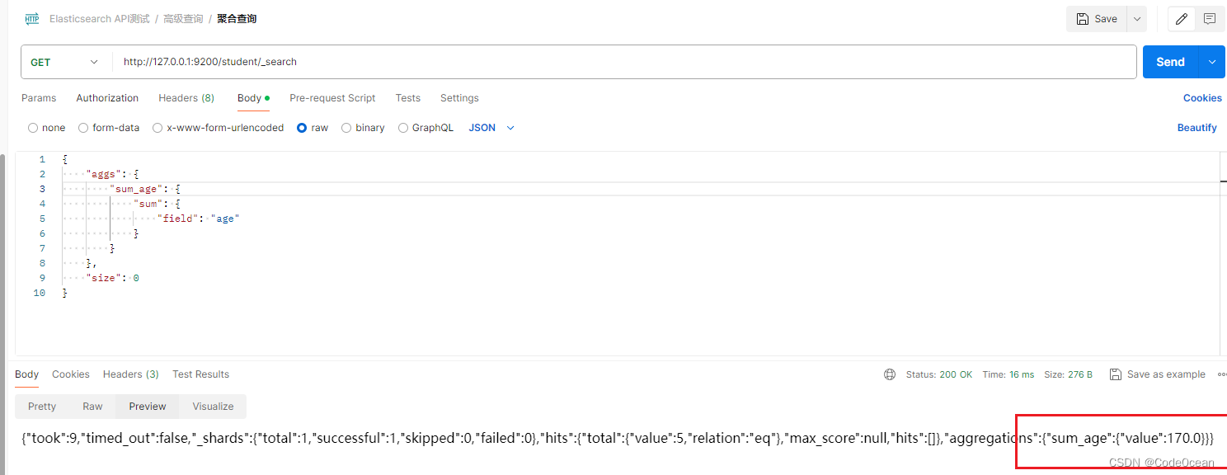The width and height of the screenshot is (1227, 475).
Task: Click the "size": 0 line
Action: (112, 278)
